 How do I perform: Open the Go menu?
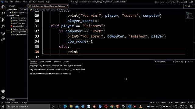point(30,2)
